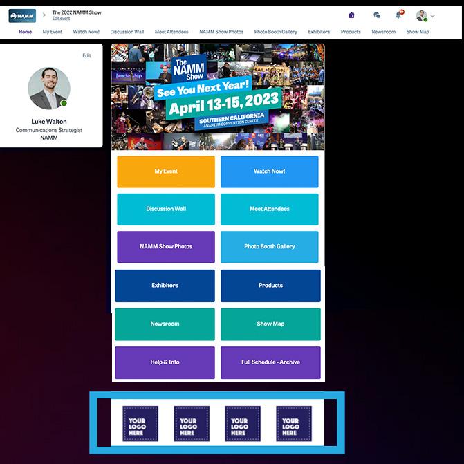The image size is (464, 464).
Task: Go to Watch Now! nav tab
Action: pos(86,32)
